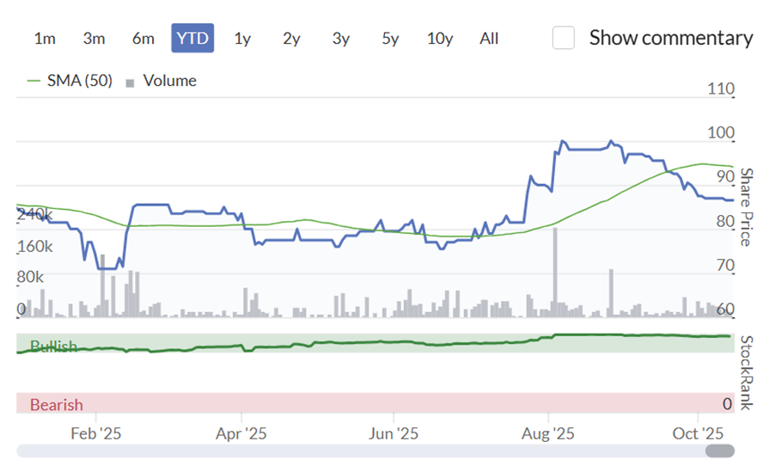This screenshot has height=466, width=769.
Task: Click the Bearish zone label
Action: pos(57,405)
